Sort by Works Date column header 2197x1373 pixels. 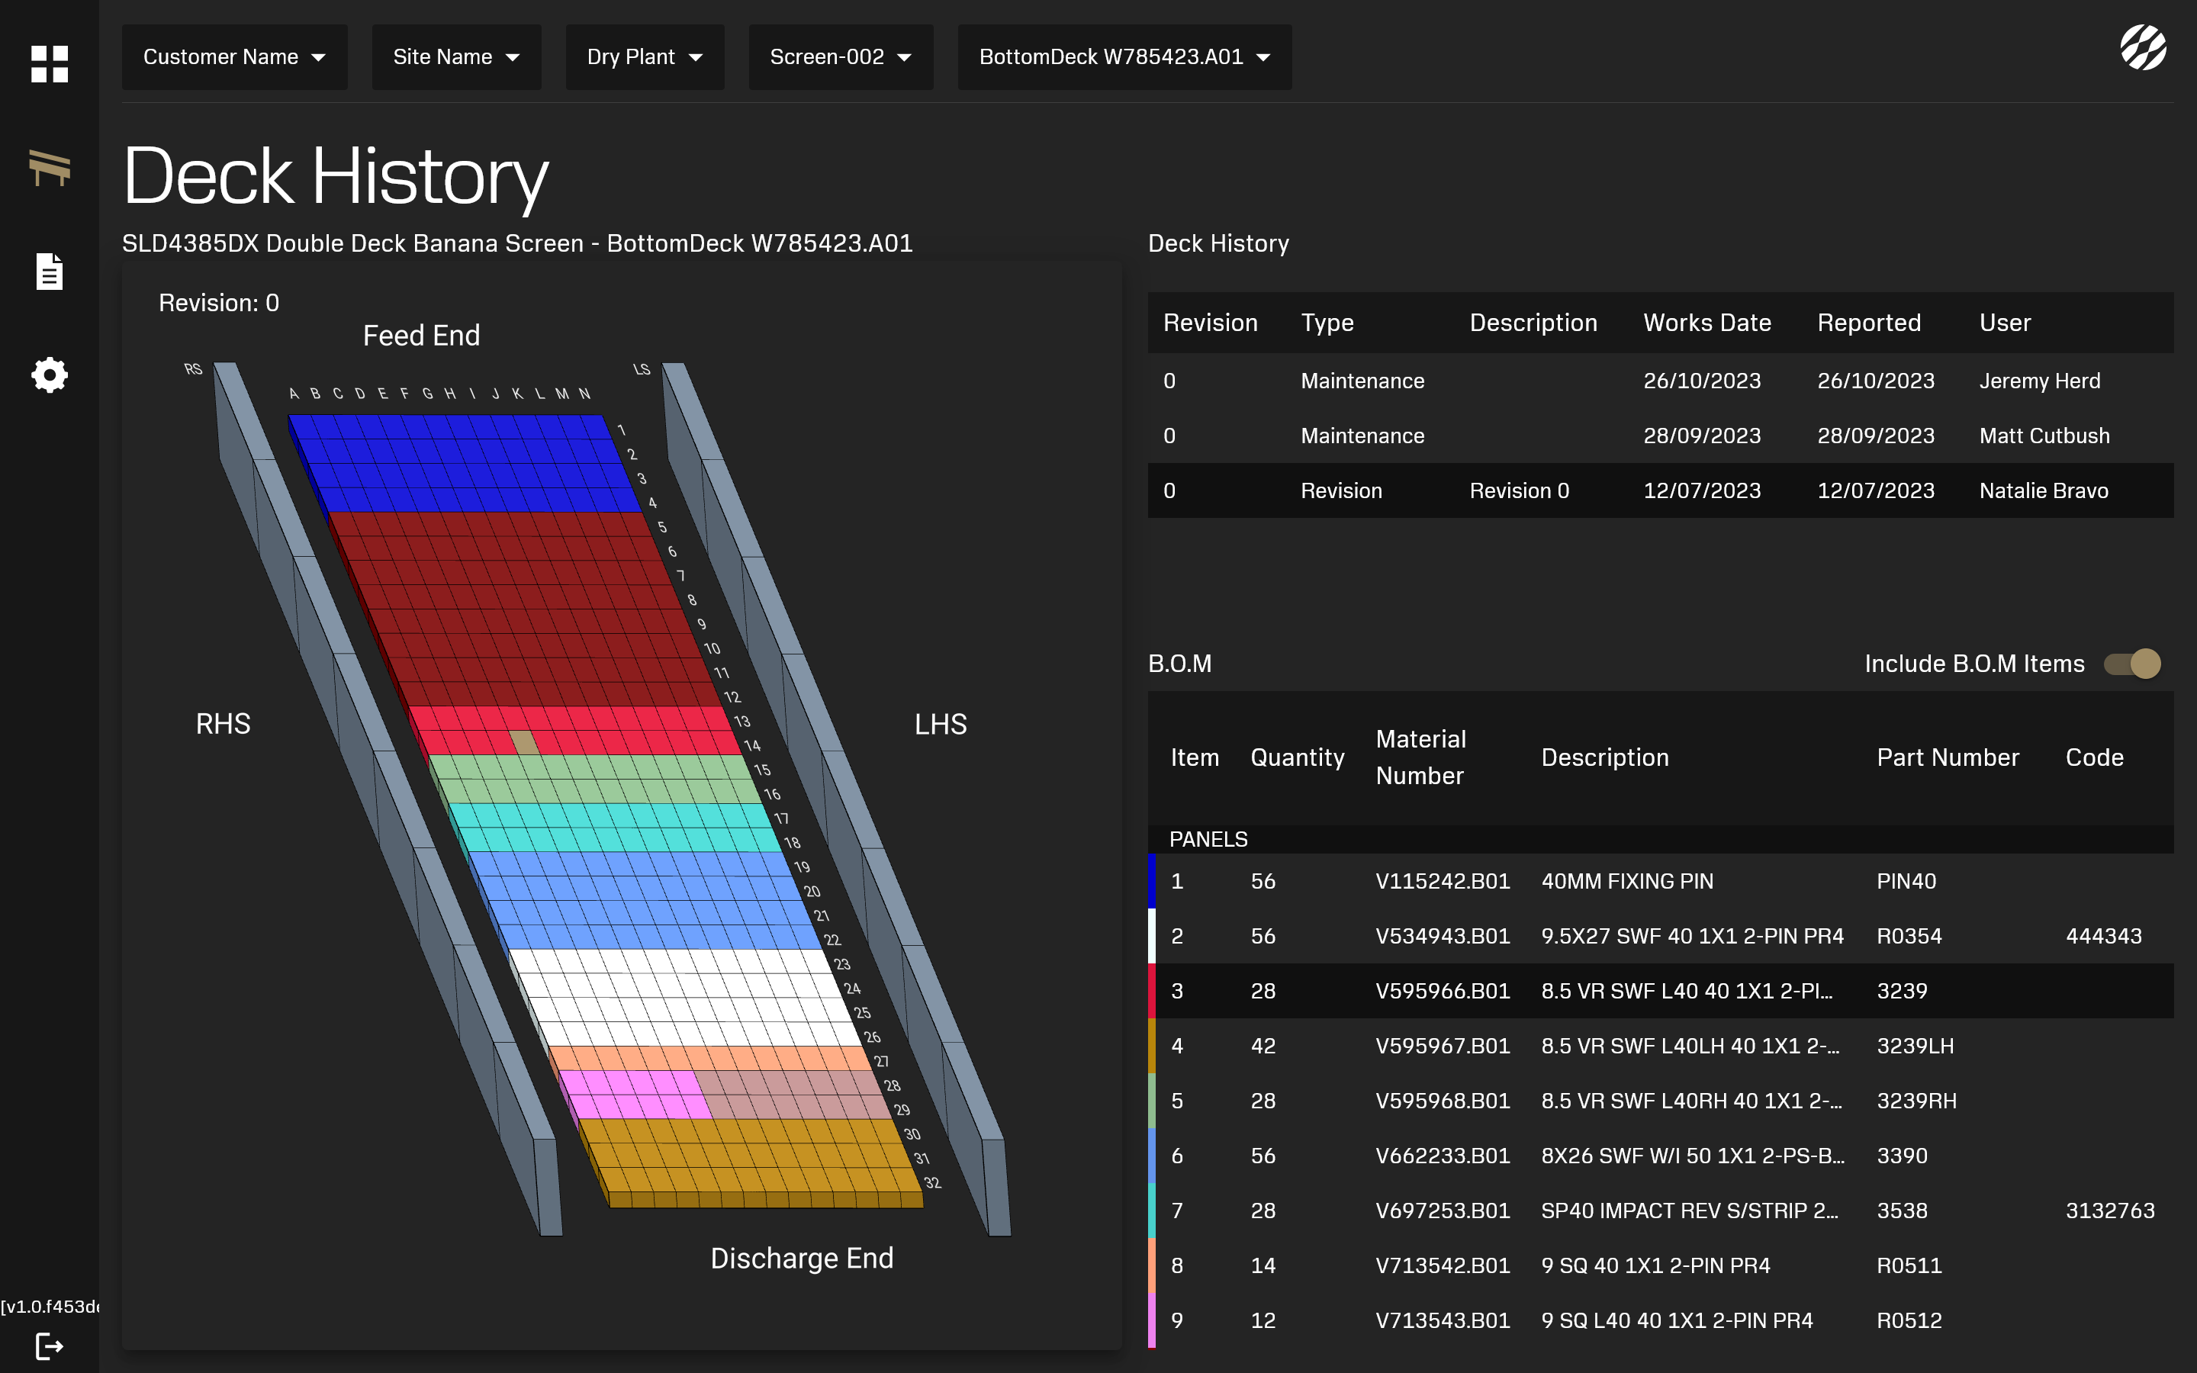coord(1706,323)
